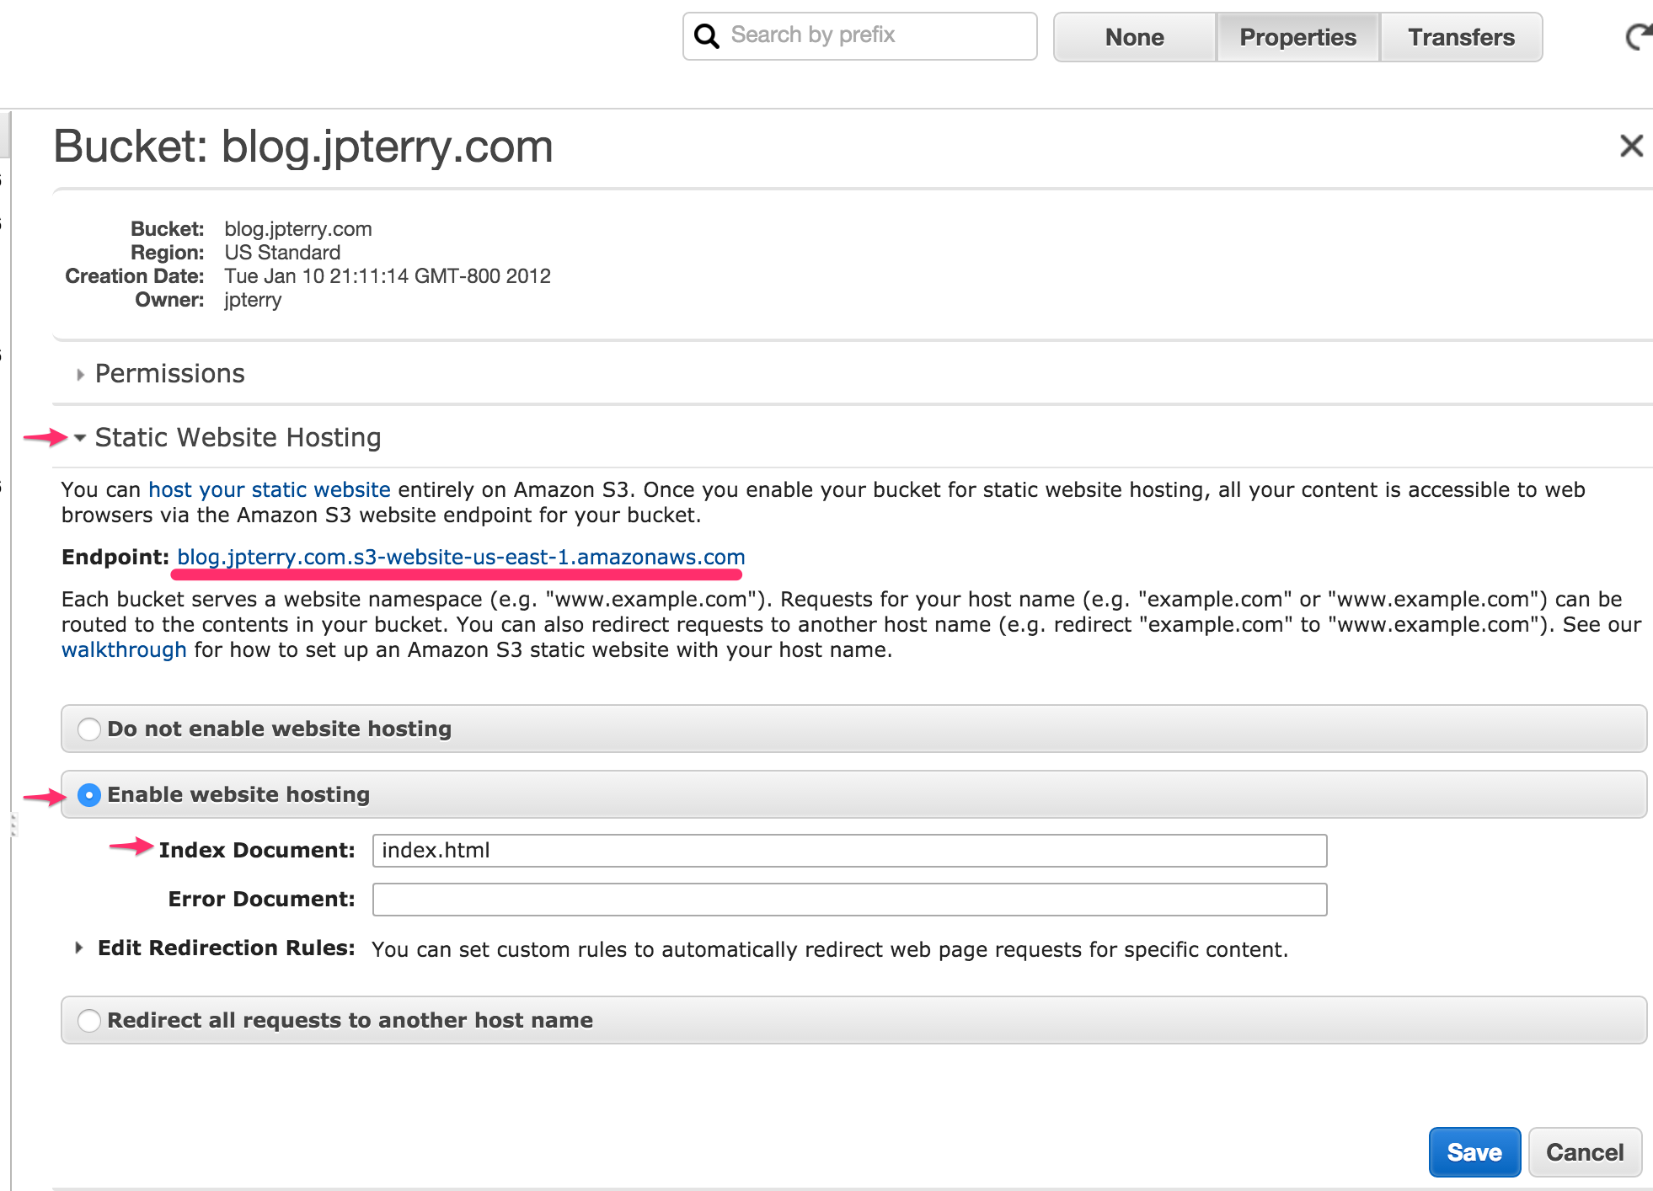Click the Search by prefix field
Image resolution: width=1653 pixels, height=1191 pixels.
click(859, 36)
